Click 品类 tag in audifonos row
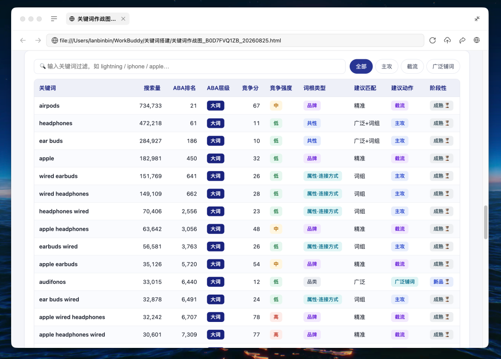 312,282
